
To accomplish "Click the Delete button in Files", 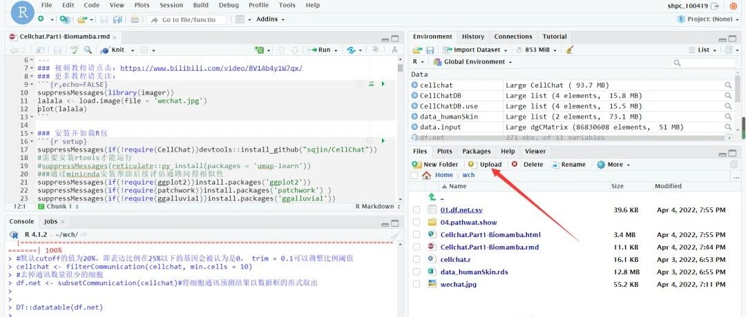I will pyautogui.click(x=527, y=164).
